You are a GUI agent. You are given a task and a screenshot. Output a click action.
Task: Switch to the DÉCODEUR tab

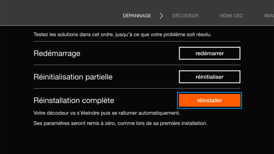(185, 16)
